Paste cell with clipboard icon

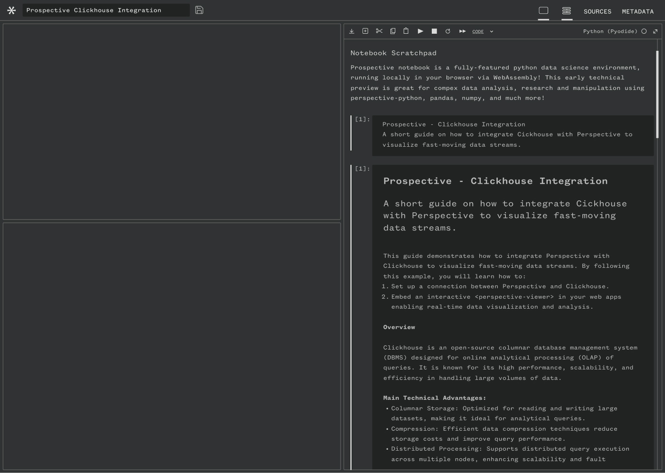click(406, 31)
